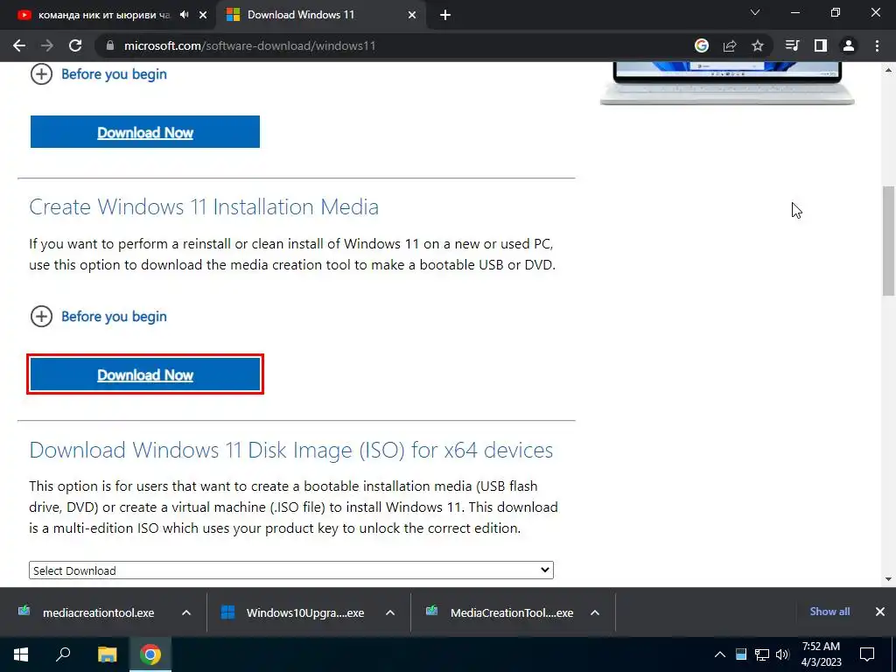Click upper Download Now button
The width and height of the screenshot is (896, 672).
(x=145, y=132)
